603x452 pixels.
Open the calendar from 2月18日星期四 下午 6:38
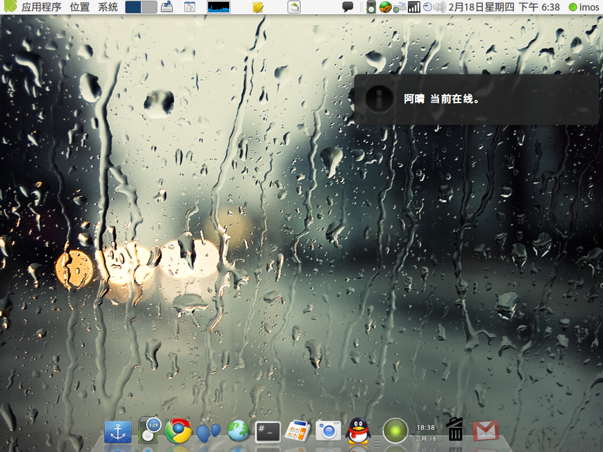tap(504, 7)
